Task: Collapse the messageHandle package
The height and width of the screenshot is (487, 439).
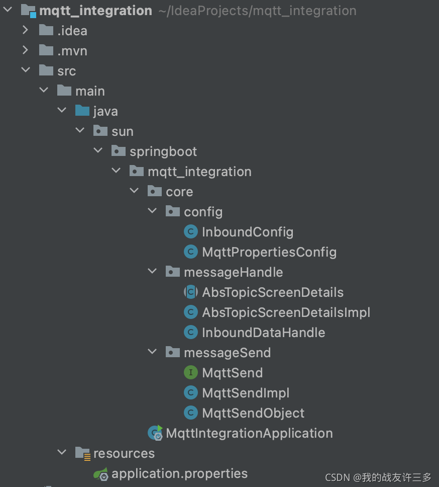Action: [152, 271]
